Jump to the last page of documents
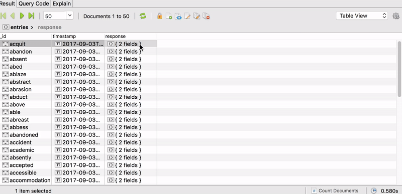402x194 pixels. 31,16
